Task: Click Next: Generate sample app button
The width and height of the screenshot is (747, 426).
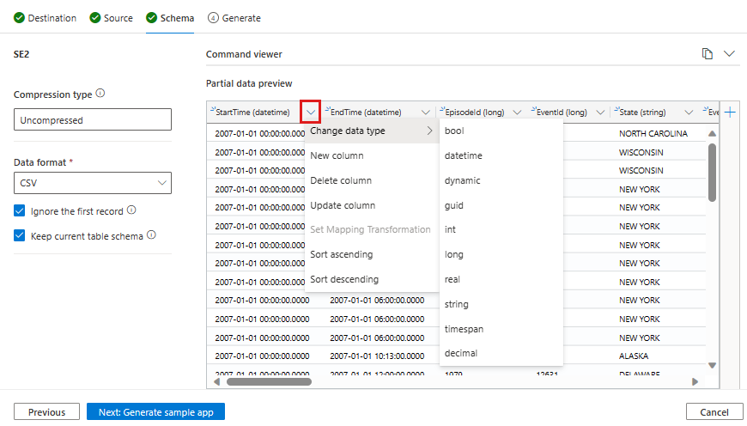Action: [155, 412]
